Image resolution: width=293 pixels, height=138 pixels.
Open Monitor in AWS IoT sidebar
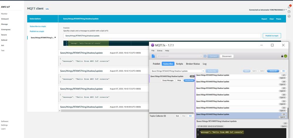[4, 14]
